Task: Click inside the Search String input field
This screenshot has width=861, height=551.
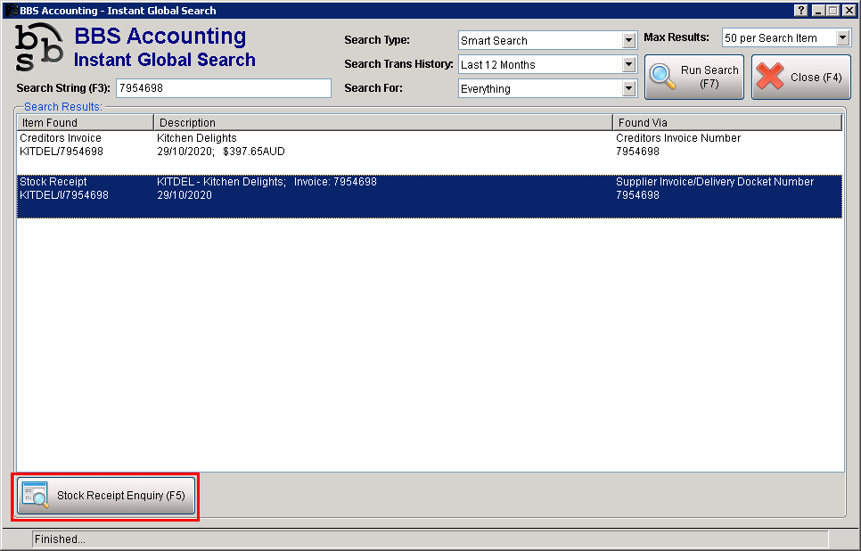Action: click(223, 88)
